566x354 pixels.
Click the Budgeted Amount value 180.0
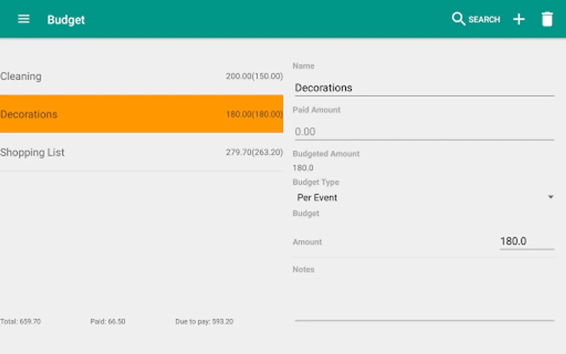pyautogui.click(x=303, y=168)
